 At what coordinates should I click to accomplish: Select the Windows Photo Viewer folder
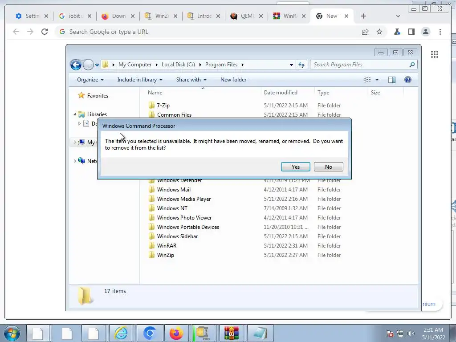184,217
